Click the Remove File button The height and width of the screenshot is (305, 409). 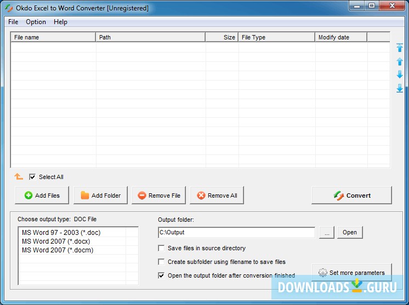click(158, 195)
